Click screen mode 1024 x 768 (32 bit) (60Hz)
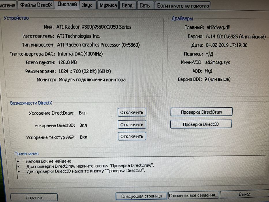 (85, 71)
